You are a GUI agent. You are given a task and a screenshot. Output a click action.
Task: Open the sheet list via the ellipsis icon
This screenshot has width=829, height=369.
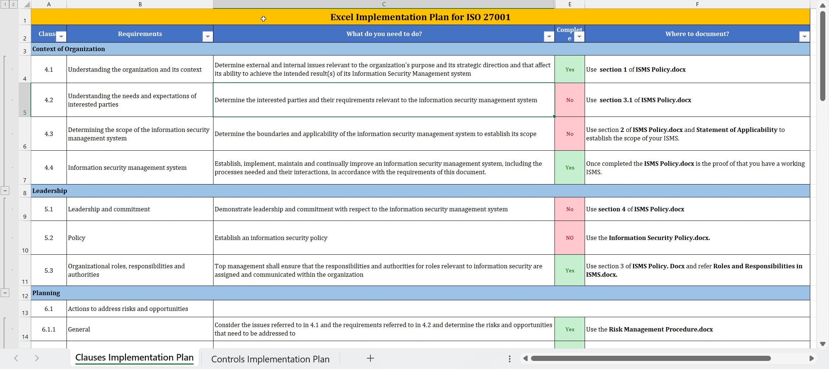click(x=509, y=358)
